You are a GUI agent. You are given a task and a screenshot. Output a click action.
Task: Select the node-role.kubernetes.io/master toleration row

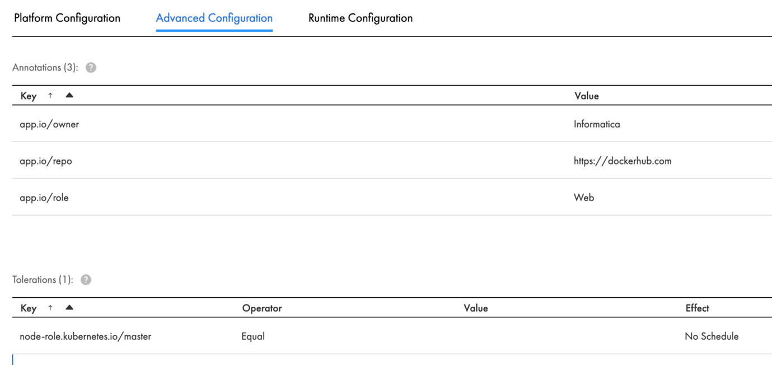[85, 336]
